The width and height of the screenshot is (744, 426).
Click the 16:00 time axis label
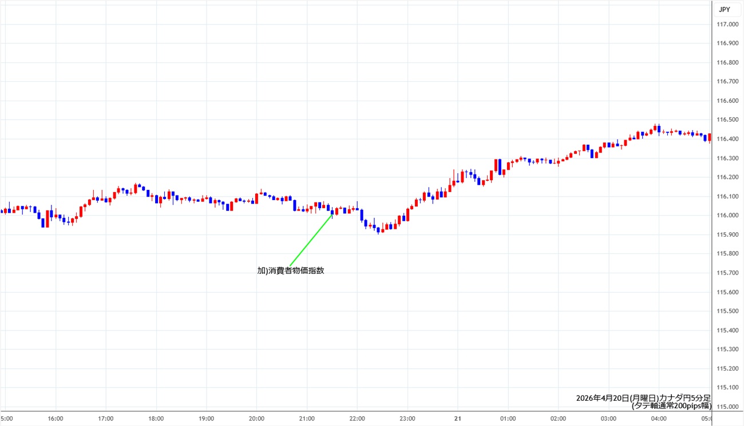click(x=56, y=418)
